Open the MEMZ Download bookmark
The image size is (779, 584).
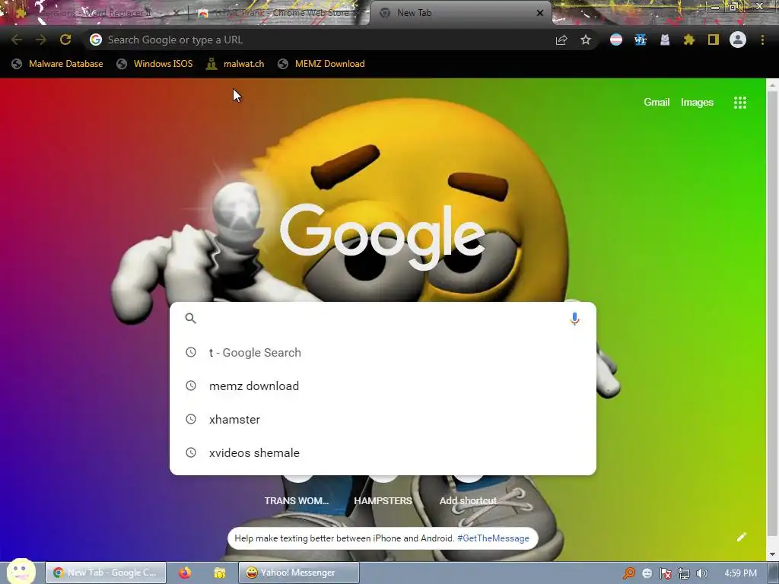pos(322,64)
